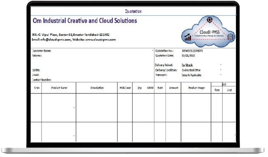Click the Quotation No. DEMO value
Viewport: 268px width, 157px height.
[192, 51]
